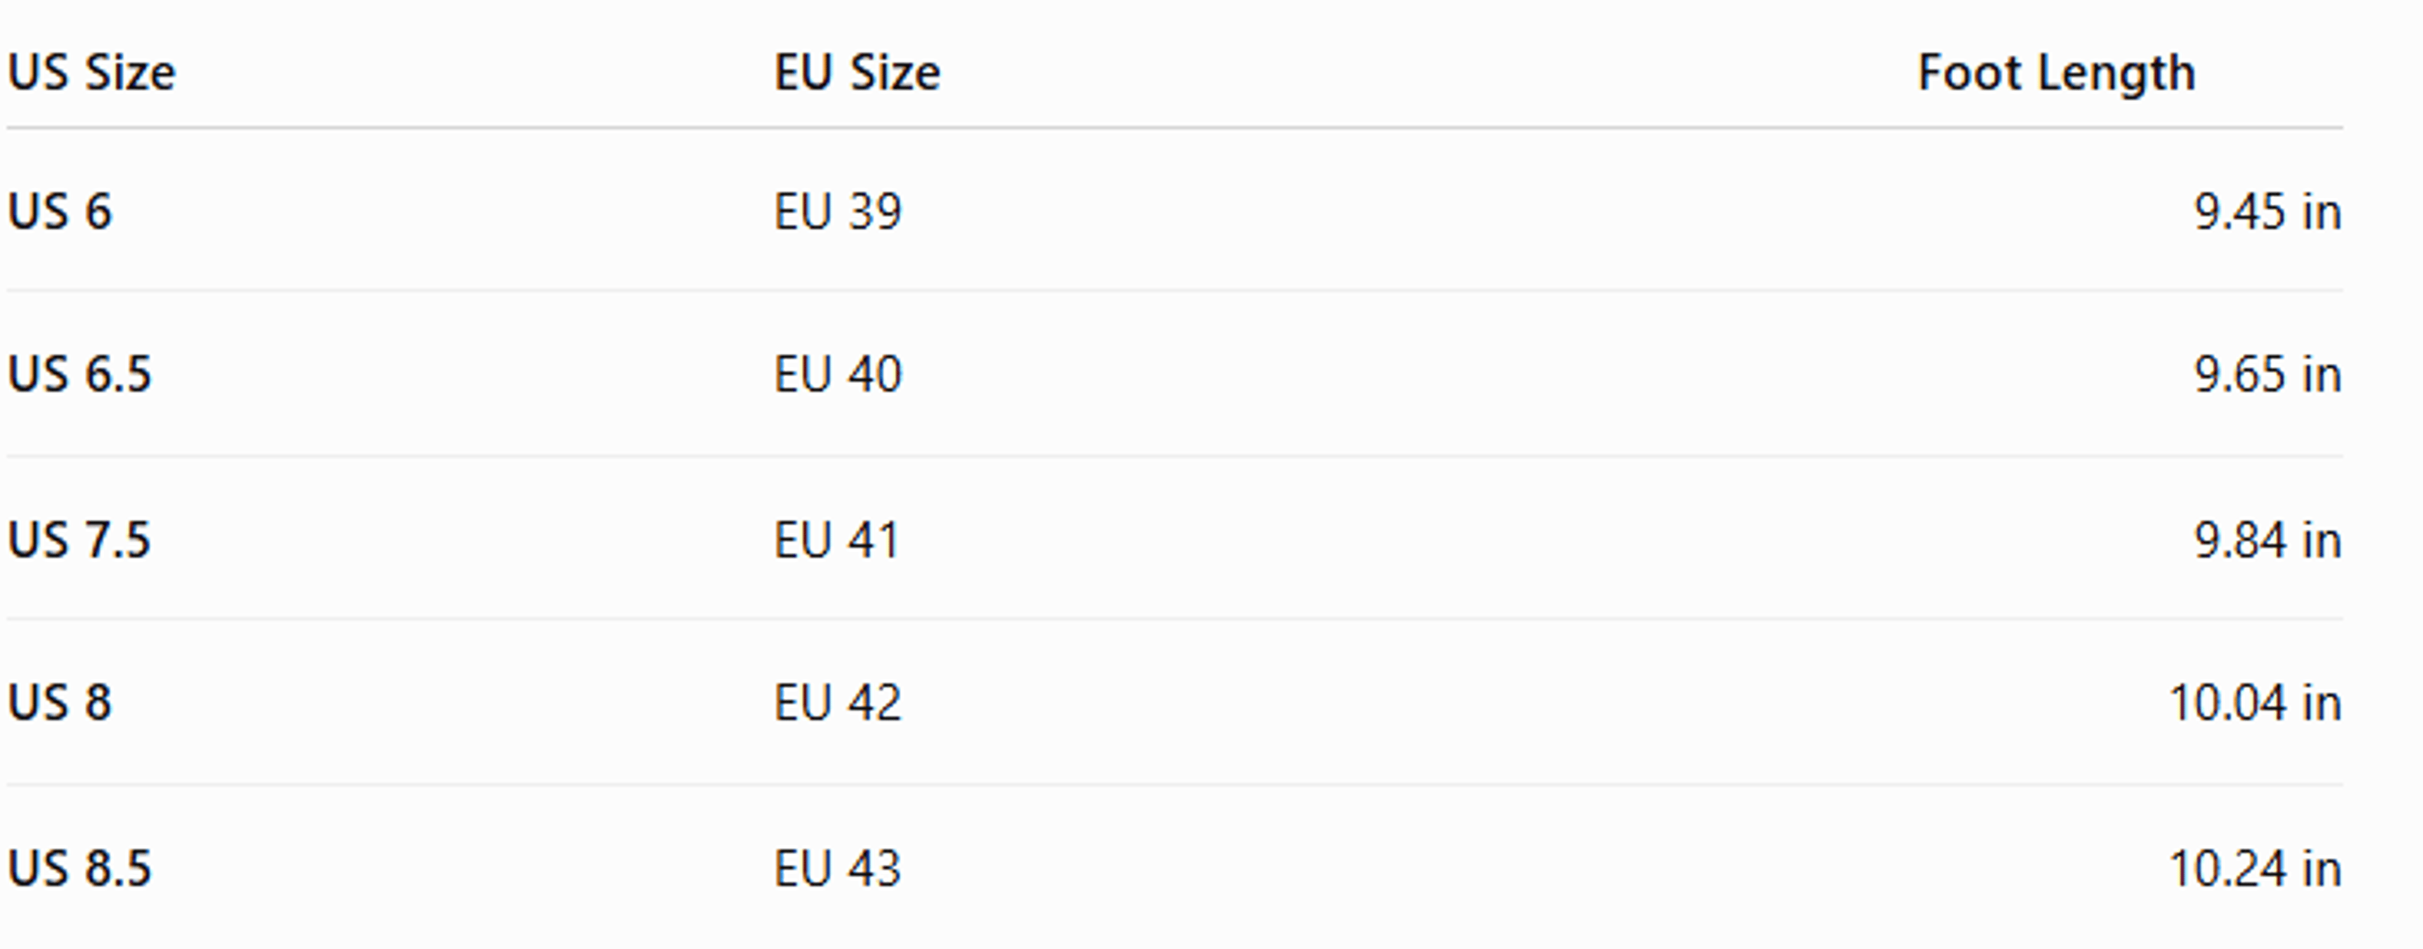Select the US 8.5 row label

coord(80,868)
